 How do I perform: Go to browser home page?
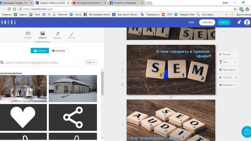15,9
